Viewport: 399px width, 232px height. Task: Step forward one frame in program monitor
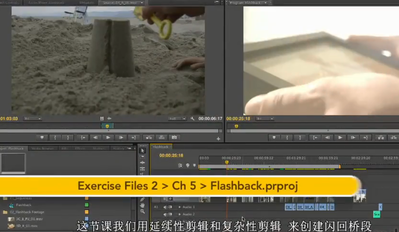pos(352,138)
